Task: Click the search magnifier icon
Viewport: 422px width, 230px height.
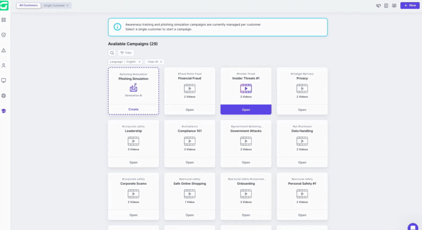Action: pyautogui.click(x=112, y=53)
